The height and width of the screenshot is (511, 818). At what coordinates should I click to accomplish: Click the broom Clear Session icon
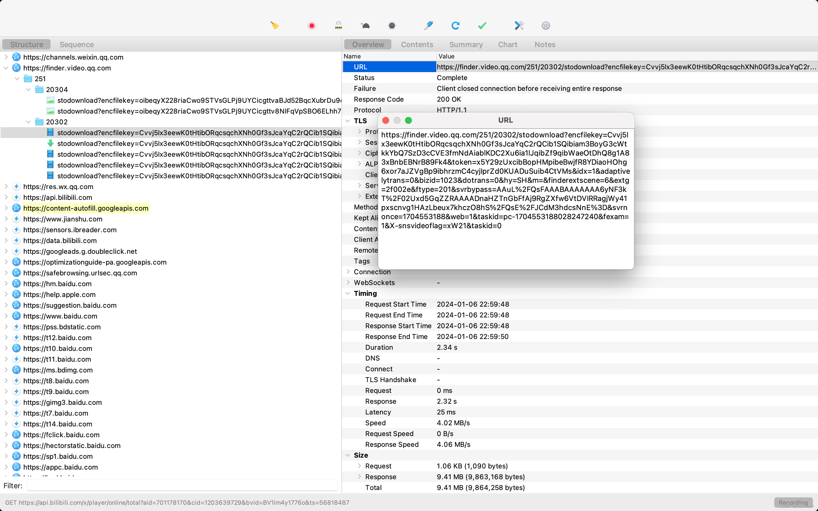click(274, 25)
